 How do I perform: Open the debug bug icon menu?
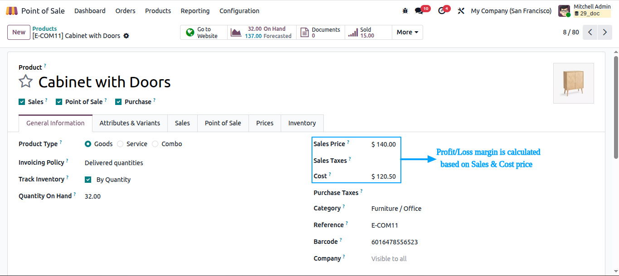[x=405, y=11]
